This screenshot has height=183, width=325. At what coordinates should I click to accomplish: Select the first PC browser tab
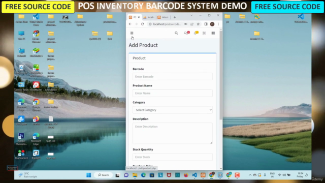133,17
